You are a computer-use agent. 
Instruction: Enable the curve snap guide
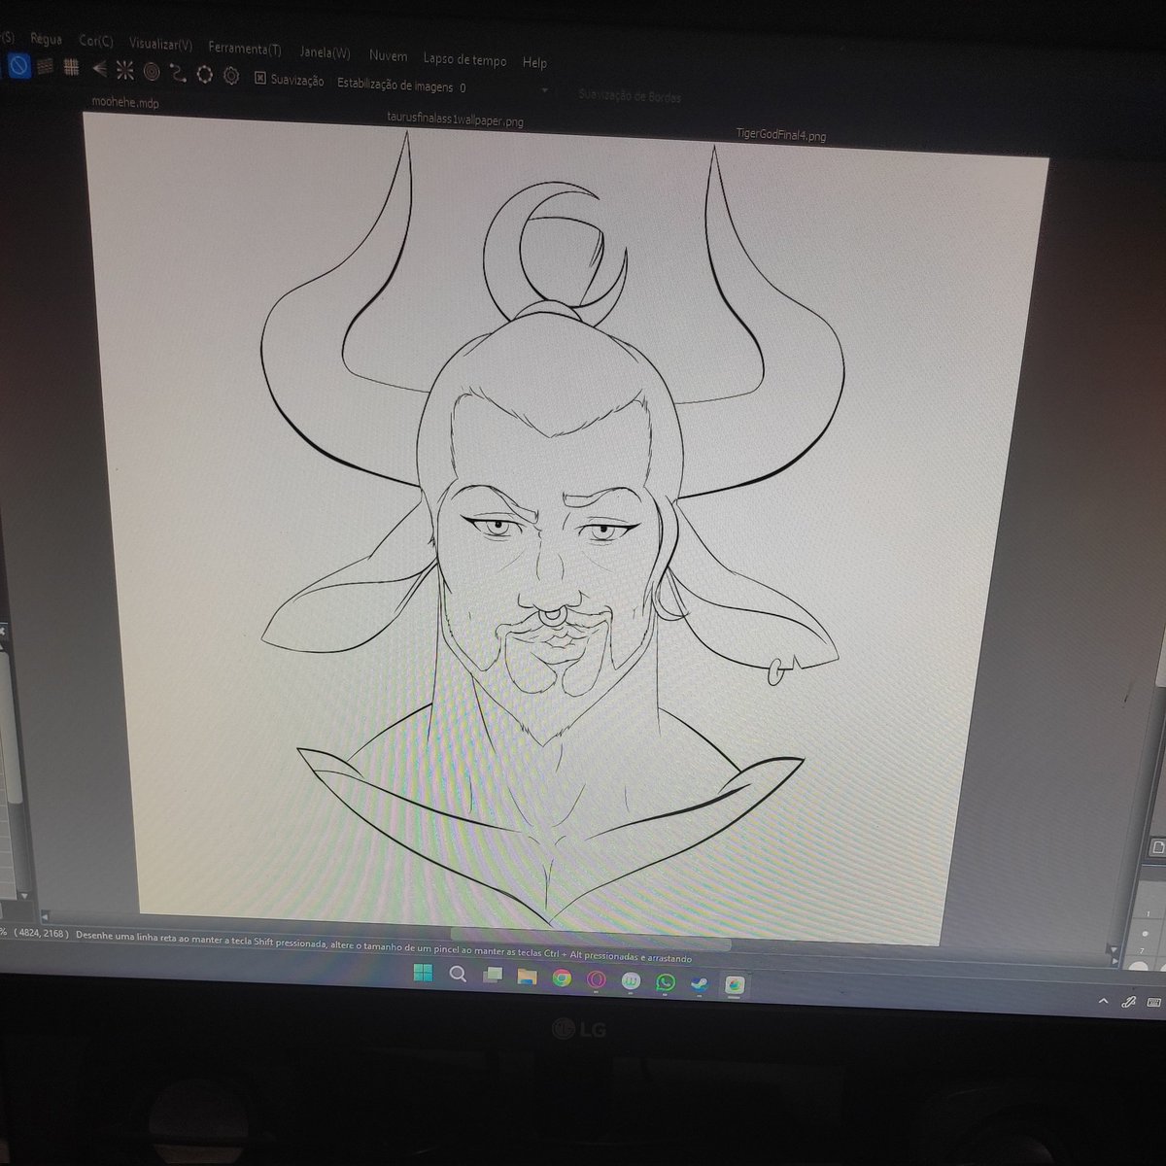click(x=178, y=72)
